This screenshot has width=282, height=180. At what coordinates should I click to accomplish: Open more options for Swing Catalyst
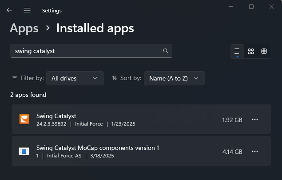coord(255,119)
